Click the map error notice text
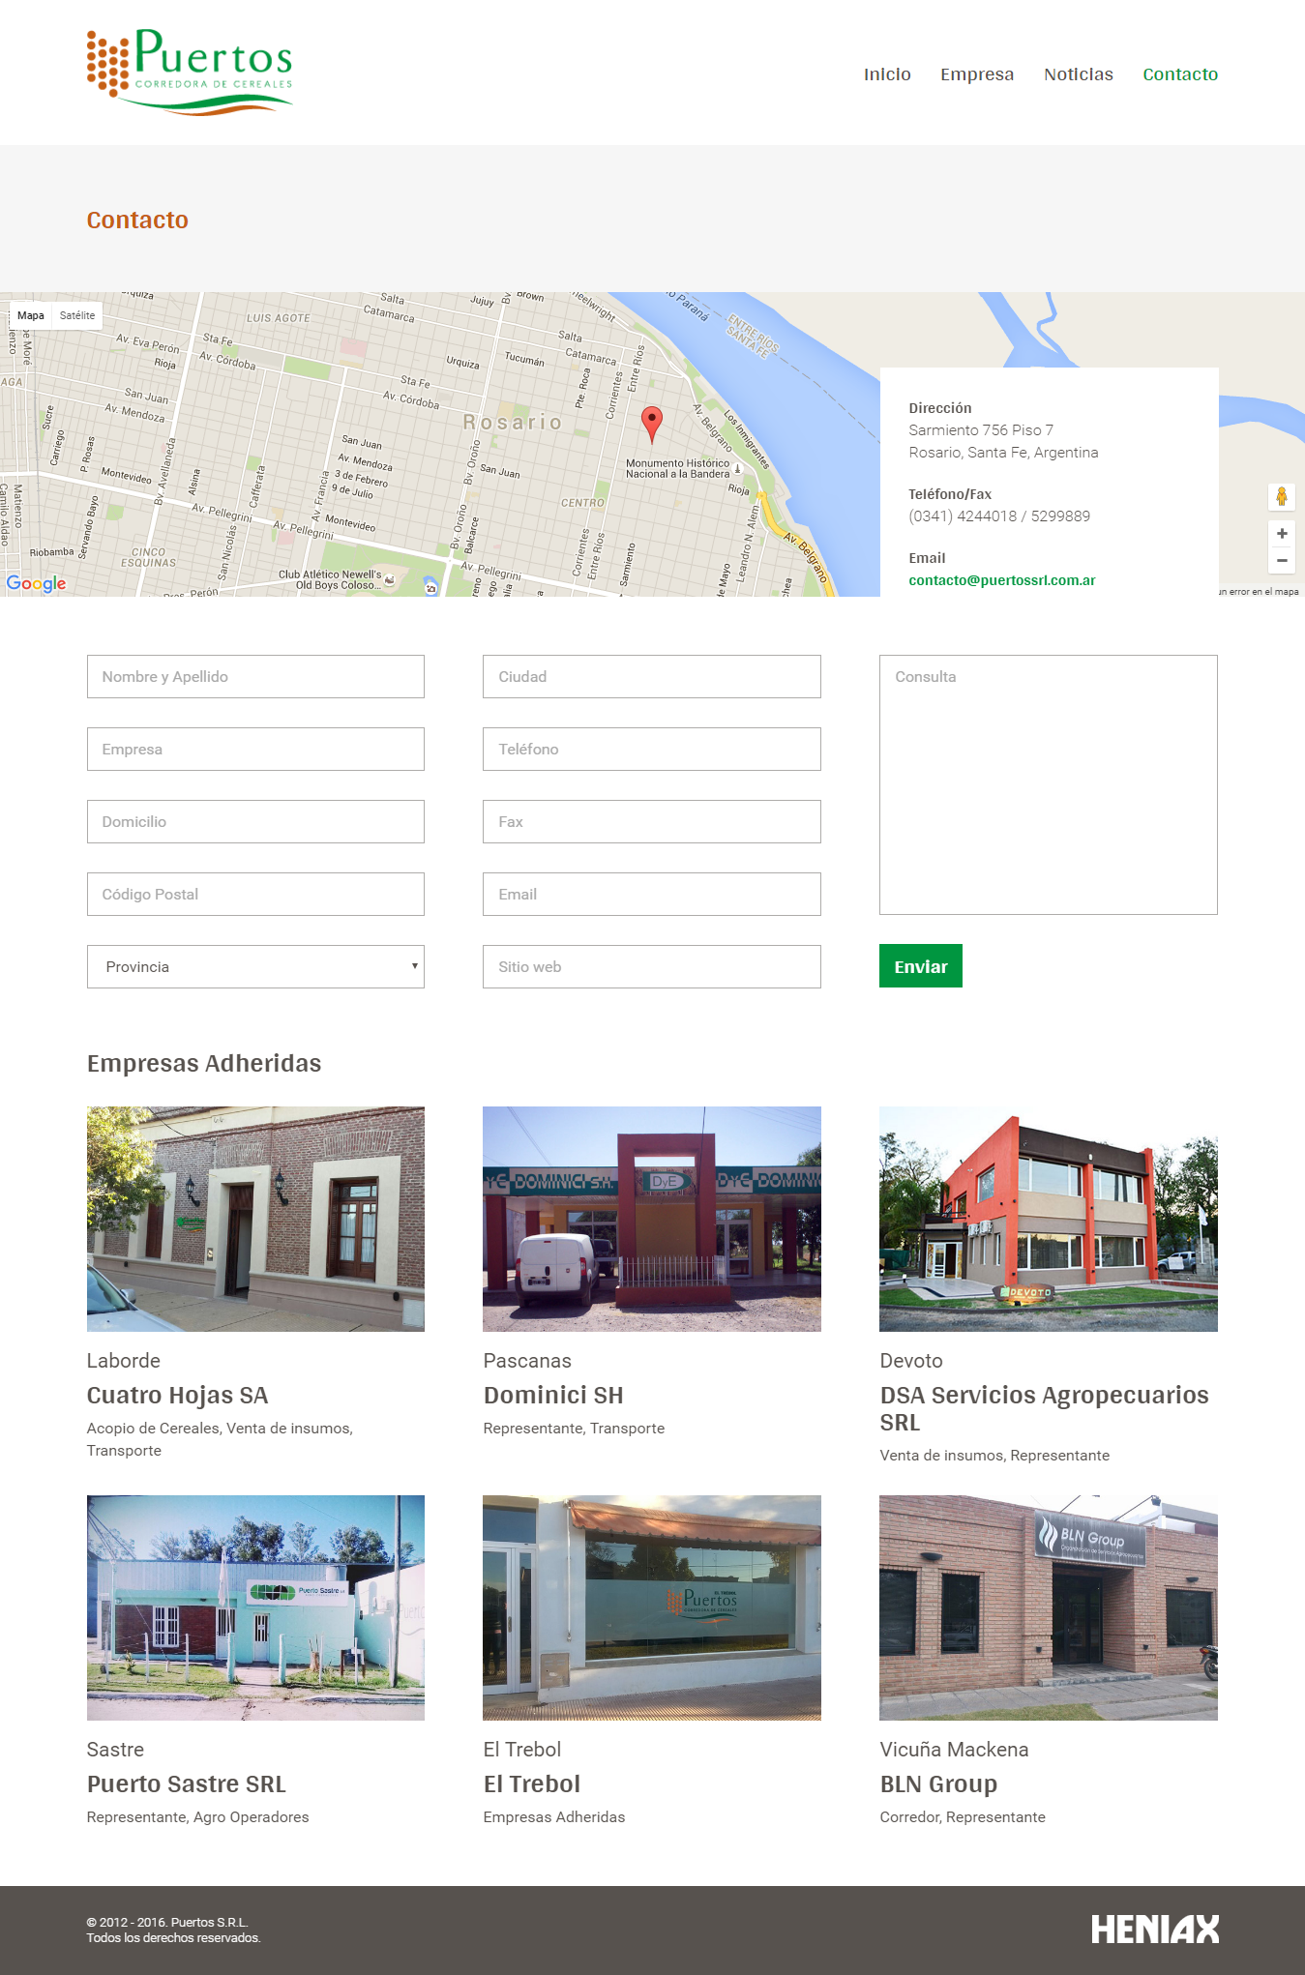Image resolution: width=1305 pixels, height=1975 pixels. click(1259, 591)
